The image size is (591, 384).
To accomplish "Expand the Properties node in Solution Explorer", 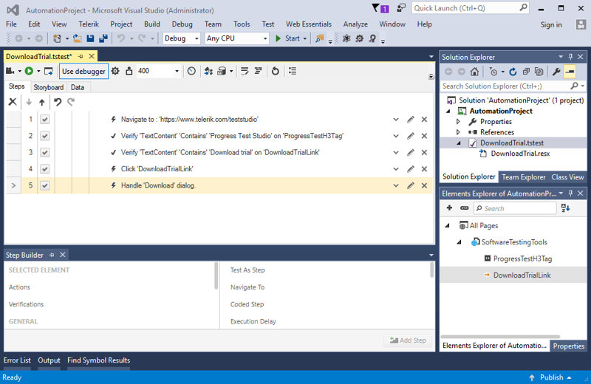I will point(458,121).
